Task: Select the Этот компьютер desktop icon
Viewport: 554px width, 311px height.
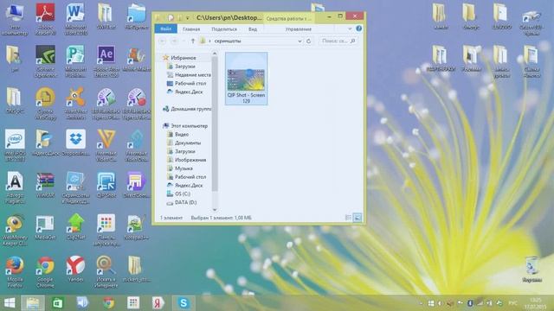Action: point(15,19)
